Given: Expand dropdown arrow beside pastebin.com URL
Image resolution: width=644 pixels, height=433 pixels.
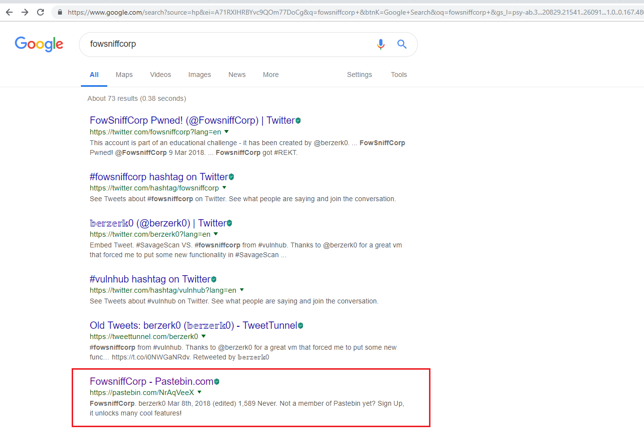Looking at the screenshot, I should point(199,392).
